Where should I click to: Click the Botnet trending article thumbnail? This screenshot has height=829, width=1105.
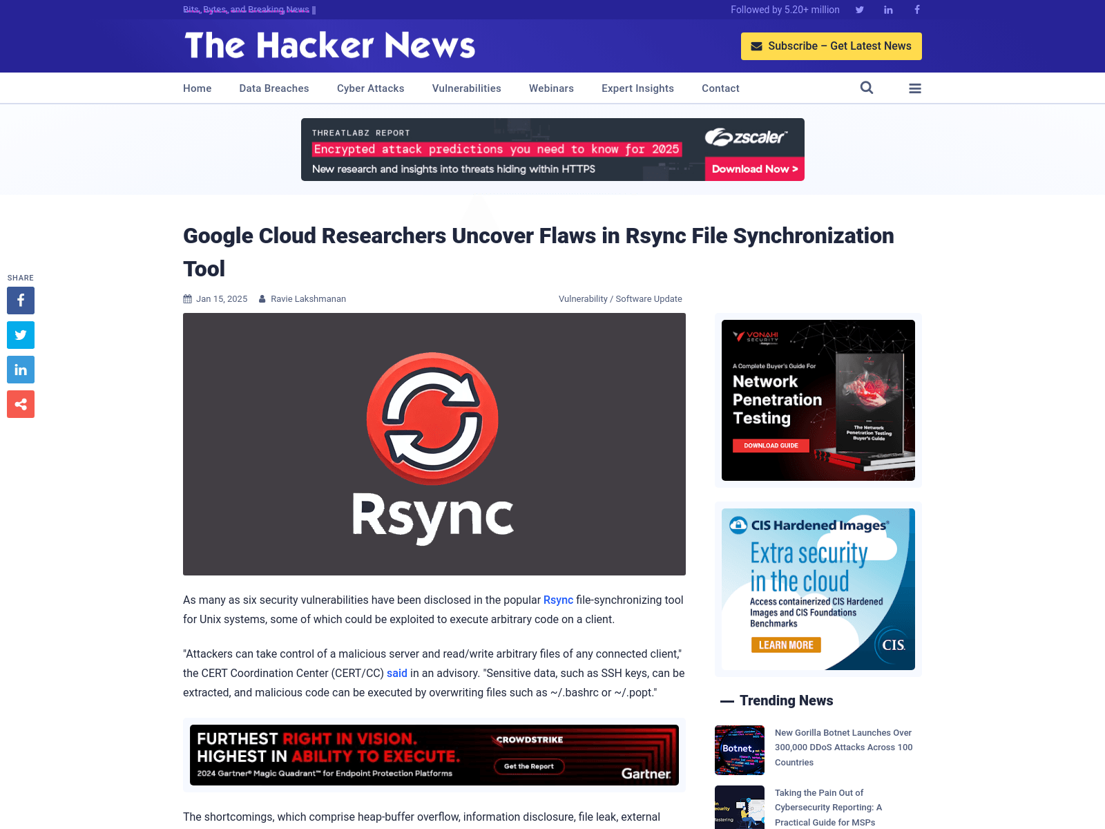(x=740, y=750)
